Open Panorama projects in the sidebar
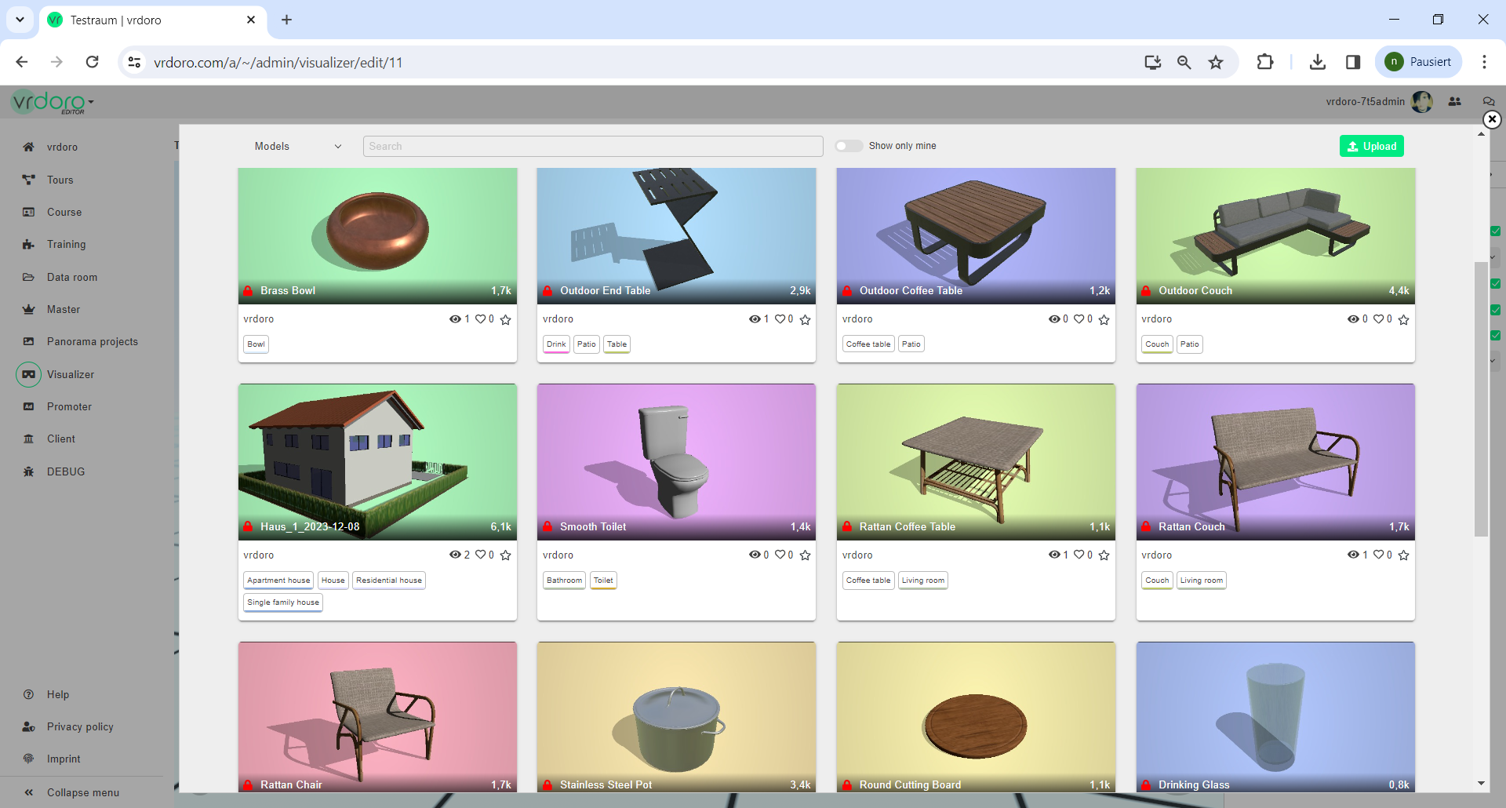 92,341
